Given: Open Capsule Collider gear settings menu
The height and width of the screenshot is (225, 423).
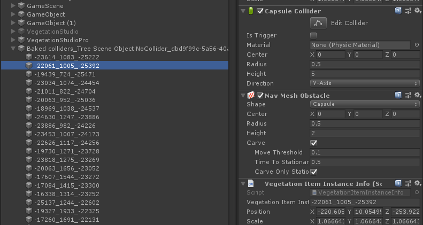Looking at the screenshot, I should (417, 11).
